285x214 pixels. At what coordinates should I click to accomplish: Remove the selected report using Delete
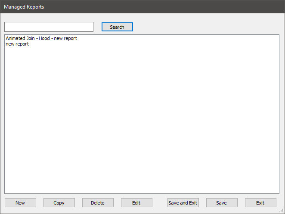click(x=98, y=203)
